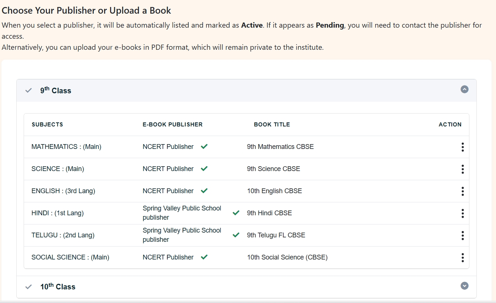
Task: Click green tick for Science NCERT Publisher
Action: (x=204, y=169)
